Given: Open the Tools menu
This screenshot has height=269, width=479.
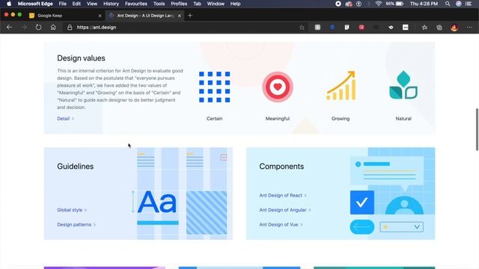Looking at the screenshot, I should point(159,4).
